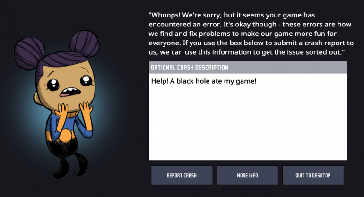Click the word 'Whoops!' in the error message
The image size is (364, 197).
pyautogui.click(x=165, y=15)
